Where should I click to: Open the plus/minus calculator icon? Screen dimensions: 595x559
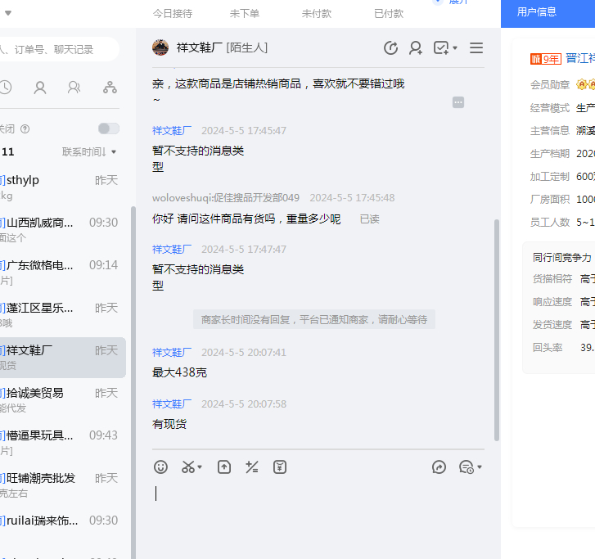252,467
